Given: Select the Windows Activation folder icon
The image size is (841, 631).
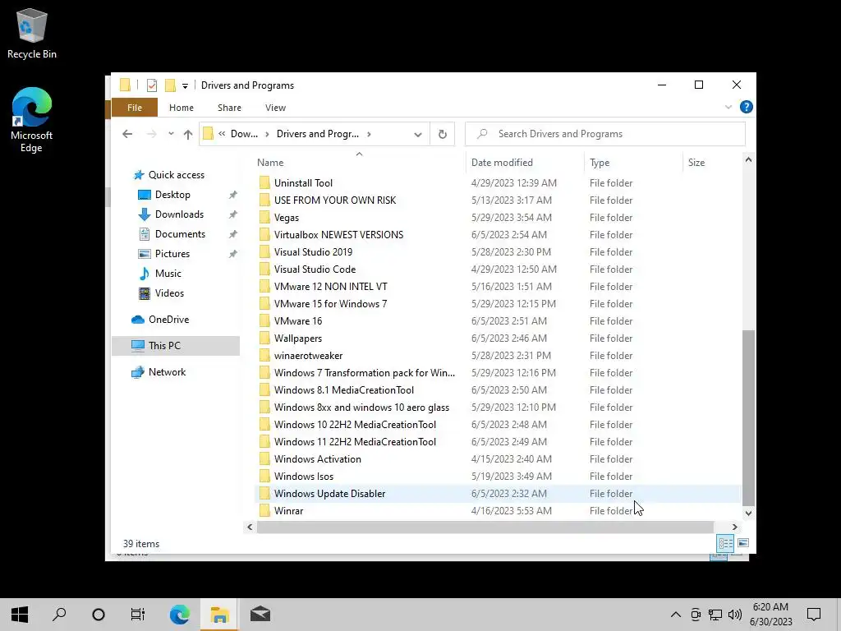Looking at the screenshot, I should [x=264, y=459].
